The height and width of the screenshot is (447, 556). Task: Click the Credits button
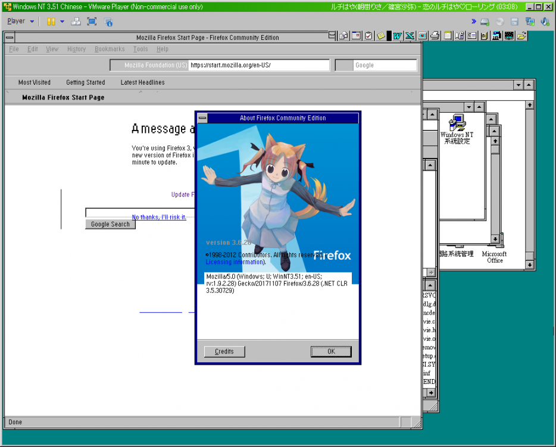click(224, 352)
